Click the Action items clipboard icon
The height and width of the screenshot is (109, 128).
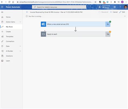tap(2, 22)
